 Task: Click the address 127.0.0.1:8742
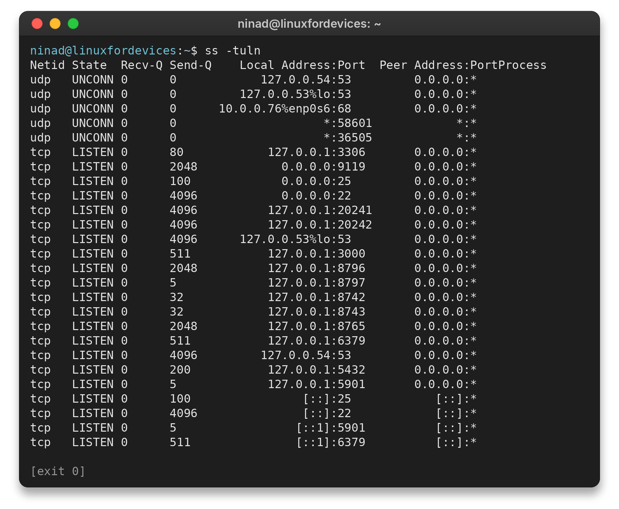pos(316,297)
